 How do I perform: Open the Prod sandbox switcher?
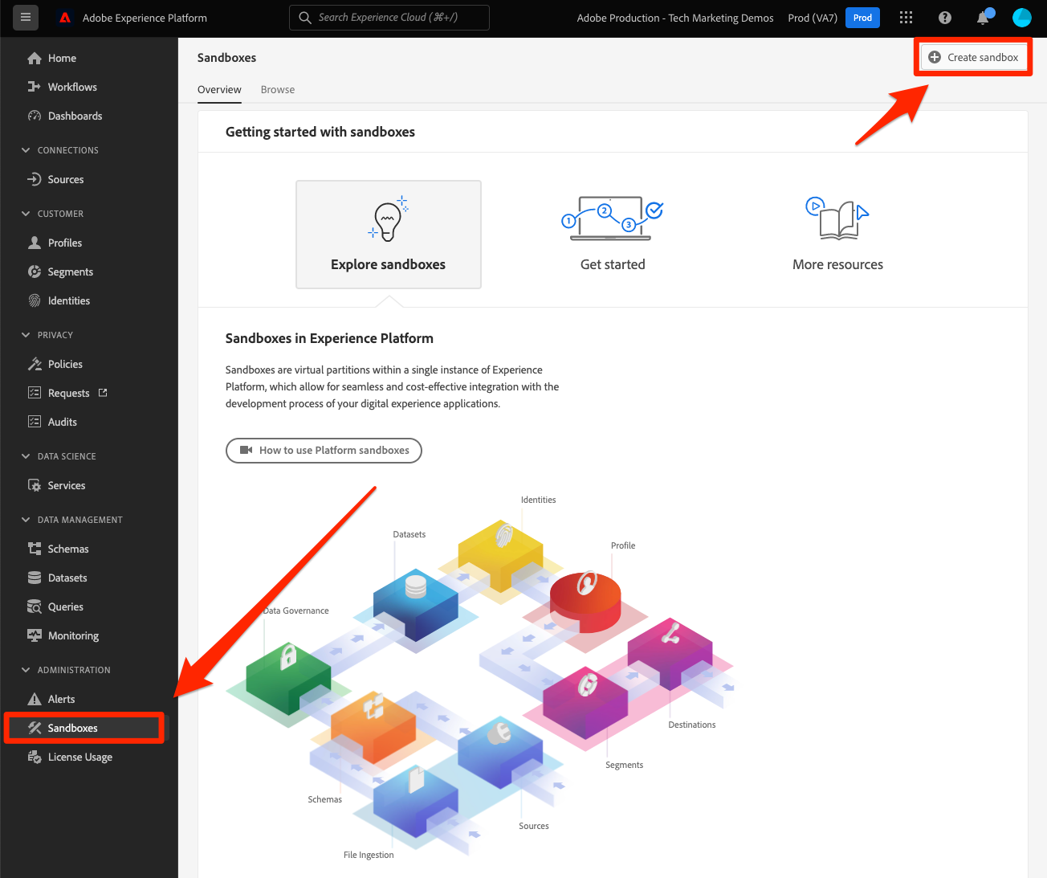point(862,18)
